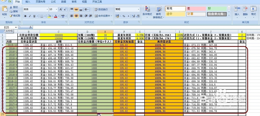The height and width of the screenshot is (116, 260).
Task: Click the borders icon in font group
Action: [x=42, y=16]
